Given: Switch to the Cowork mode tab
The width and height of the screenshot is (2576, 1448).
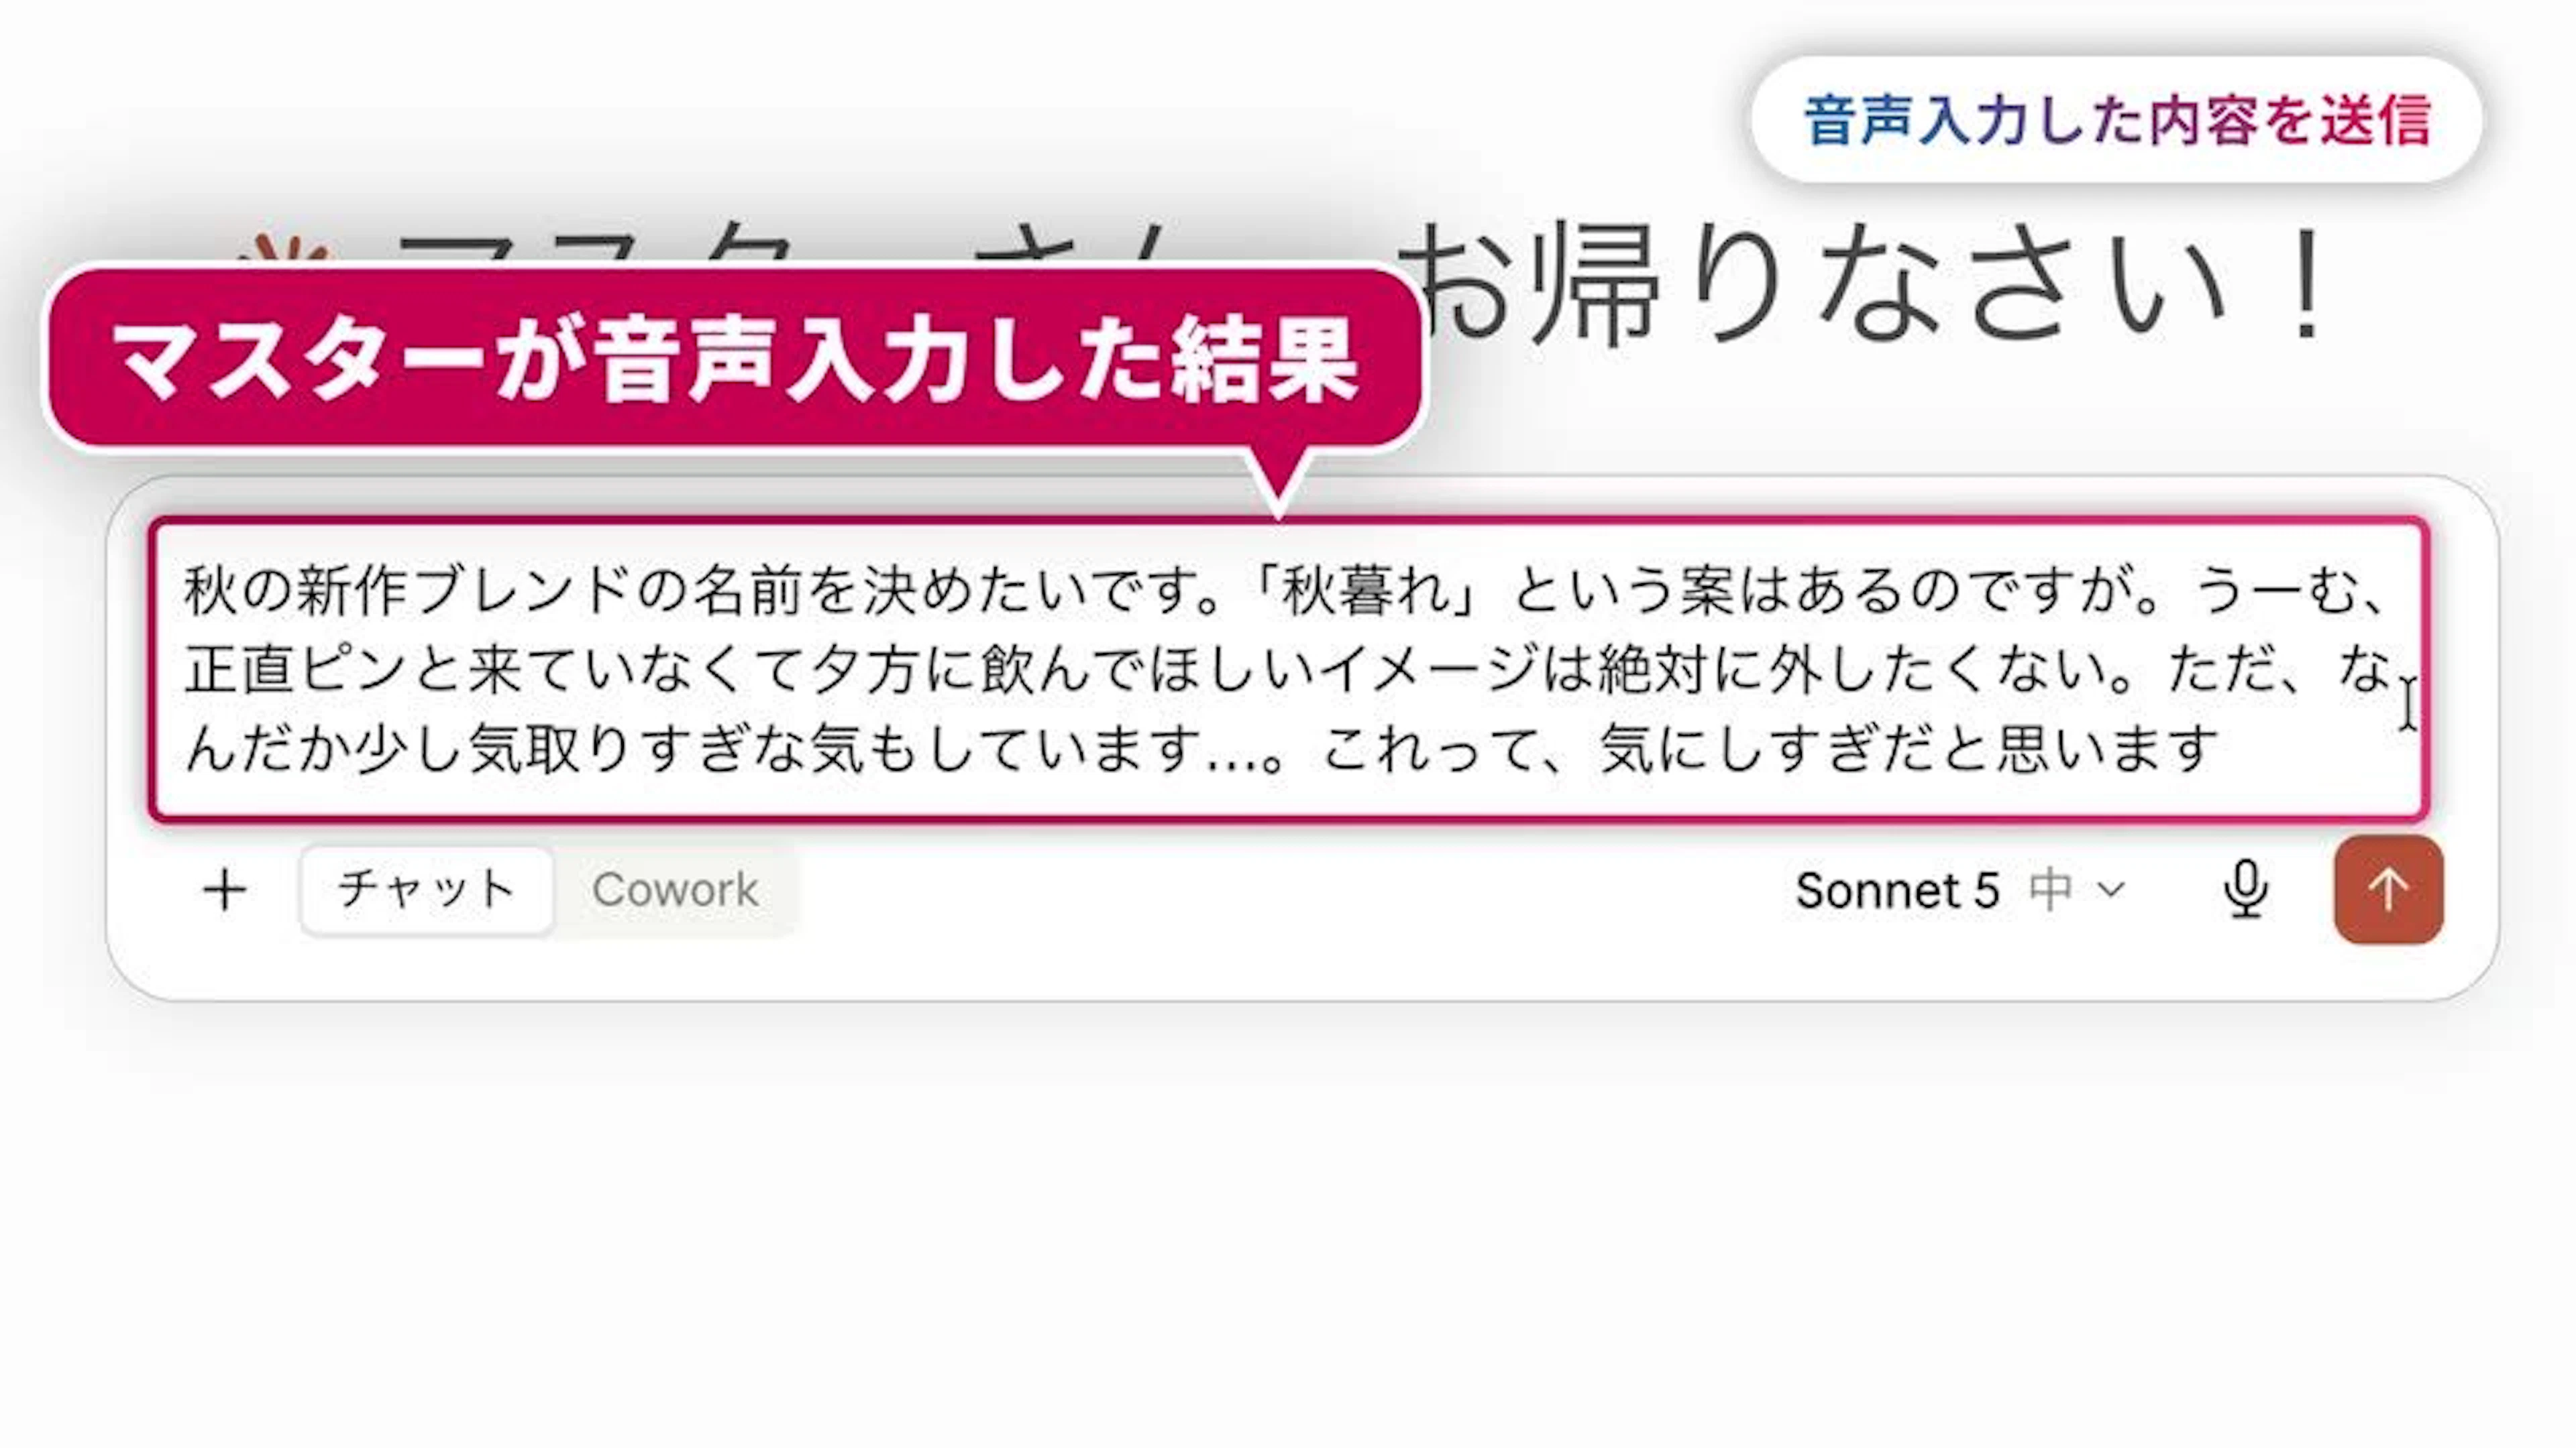Looking at the screenshot, I should 676,890.
